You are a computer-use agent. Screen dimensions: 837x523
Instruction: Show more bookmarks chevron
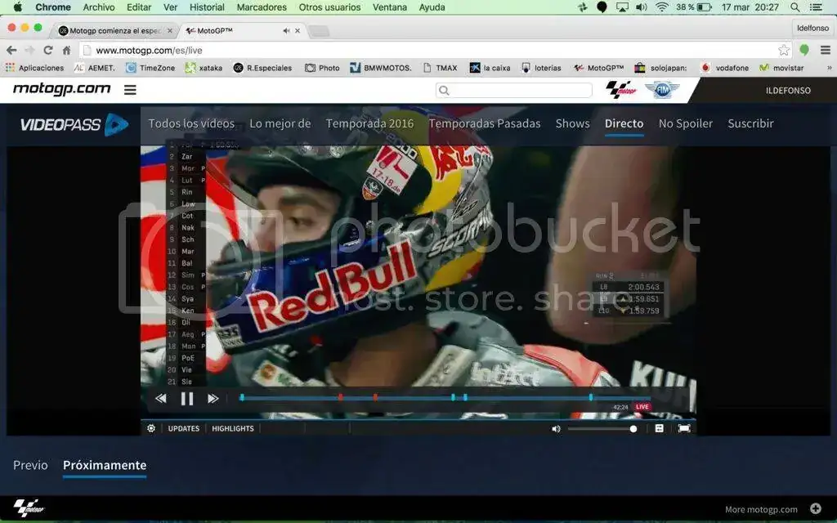click(829, 68)
